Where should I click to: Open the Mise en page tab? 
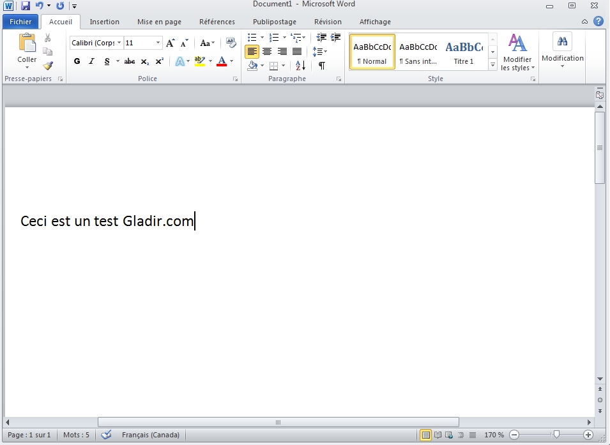pyautogui.click(x=159, y=22)
